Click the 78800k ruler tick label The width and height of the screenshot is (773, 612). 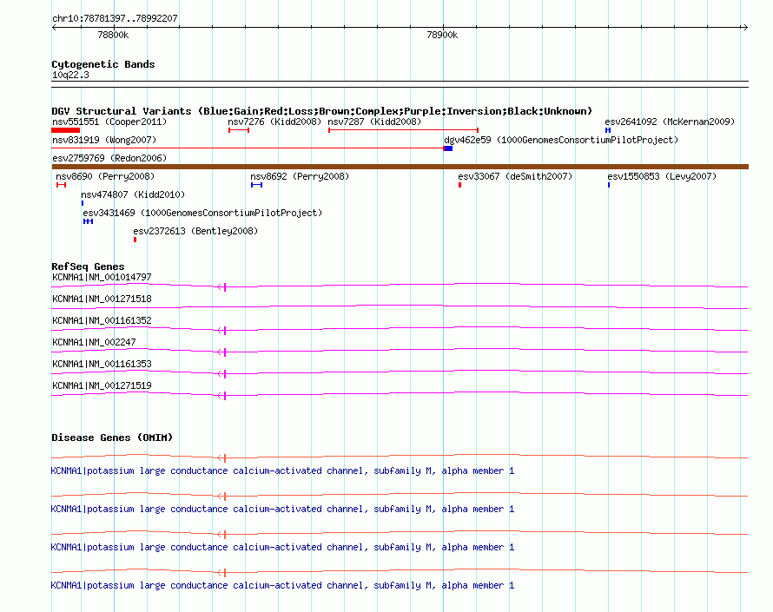(113, 35)
